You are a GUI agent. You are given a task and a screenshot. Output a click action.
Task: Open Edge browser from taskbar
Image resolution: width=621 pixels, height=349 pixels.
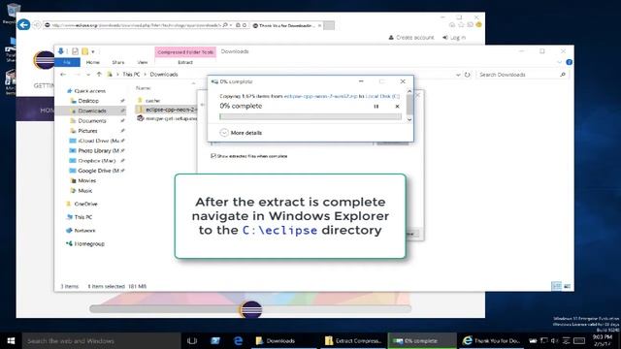pyautogui.click(x=238, y=340)
